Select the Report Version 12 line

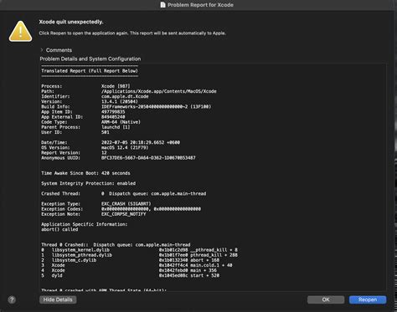coord(74,153)
